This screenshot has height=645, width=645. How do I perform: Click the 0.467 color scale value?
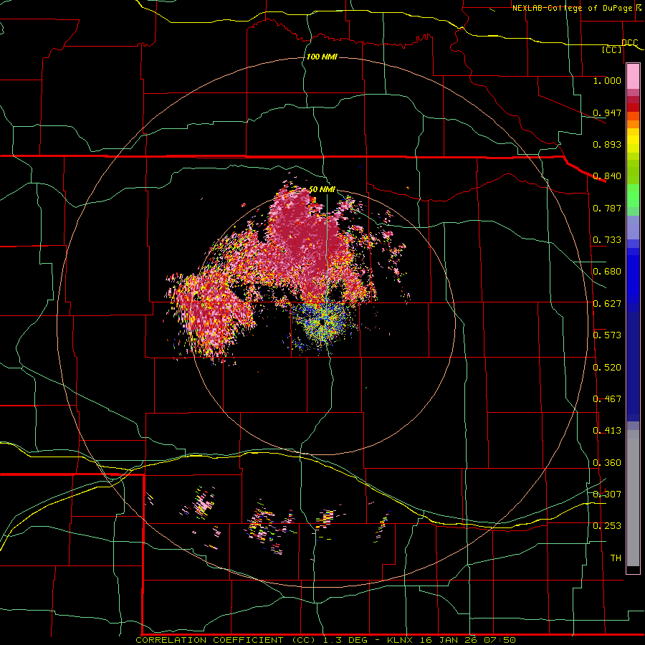[607, 399]
